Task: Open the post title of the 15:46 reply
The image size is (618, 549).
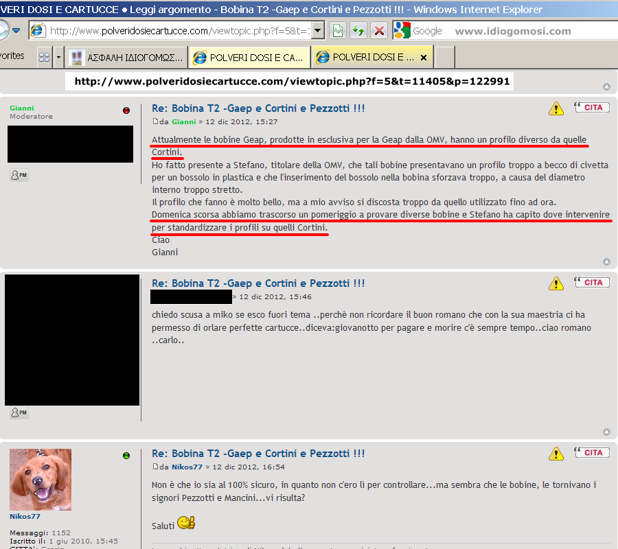Action: coord(258,283)
